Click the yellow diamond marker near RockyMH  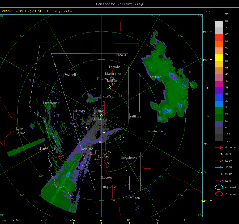pos(71,70)
